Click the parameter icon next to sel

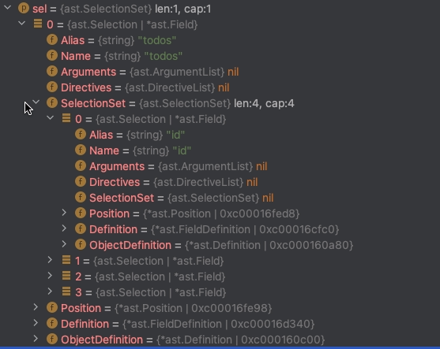[x=24, y=9]
